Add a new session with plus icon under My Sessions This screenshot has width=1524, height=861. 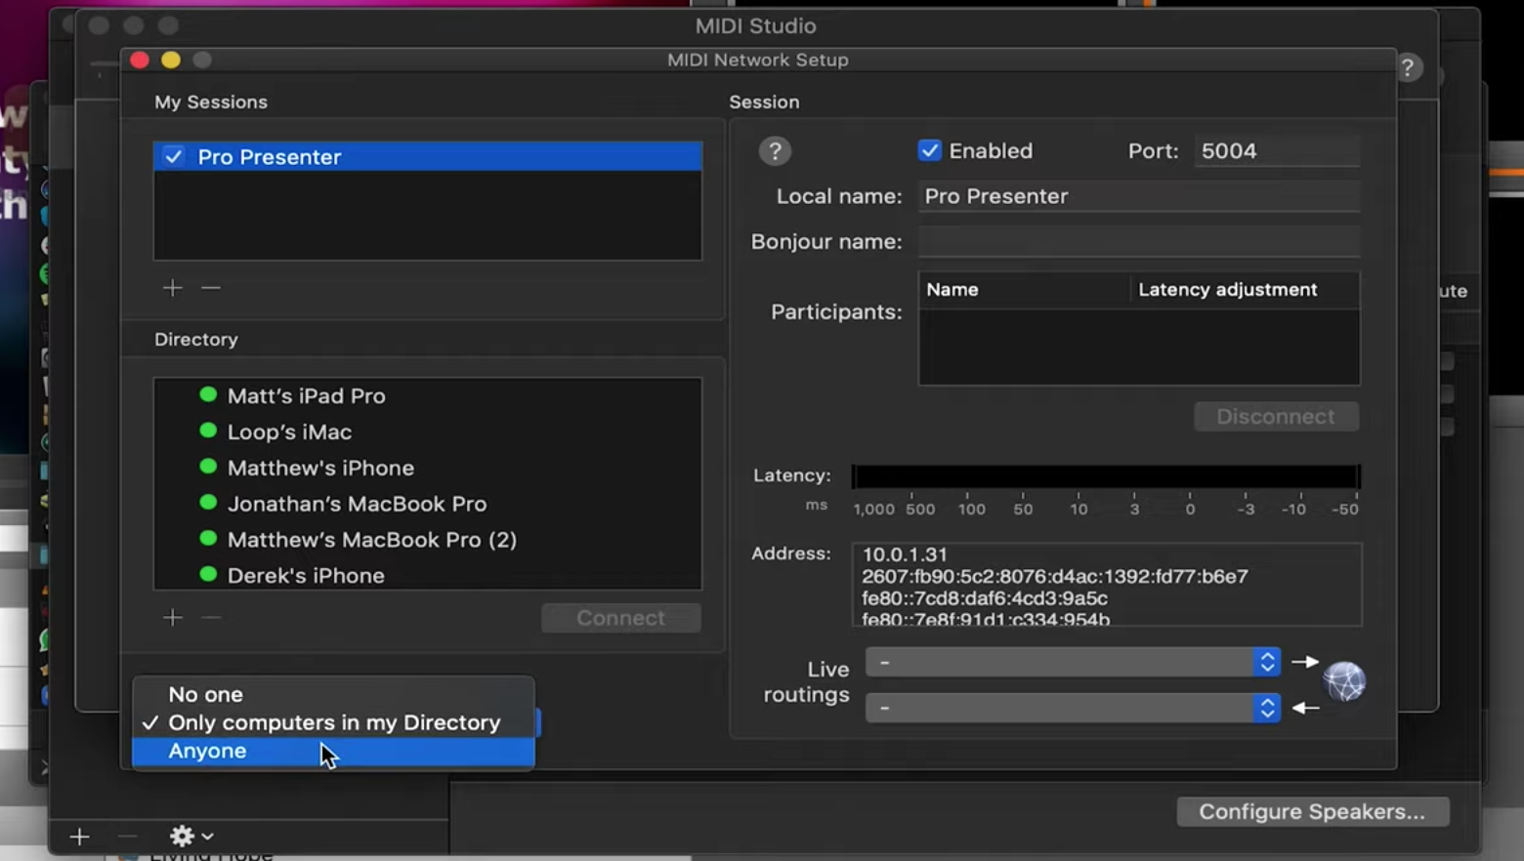tap(173, 288)
